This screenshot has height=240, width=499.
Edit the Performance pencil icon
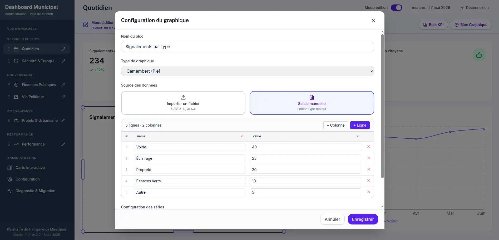63,144
